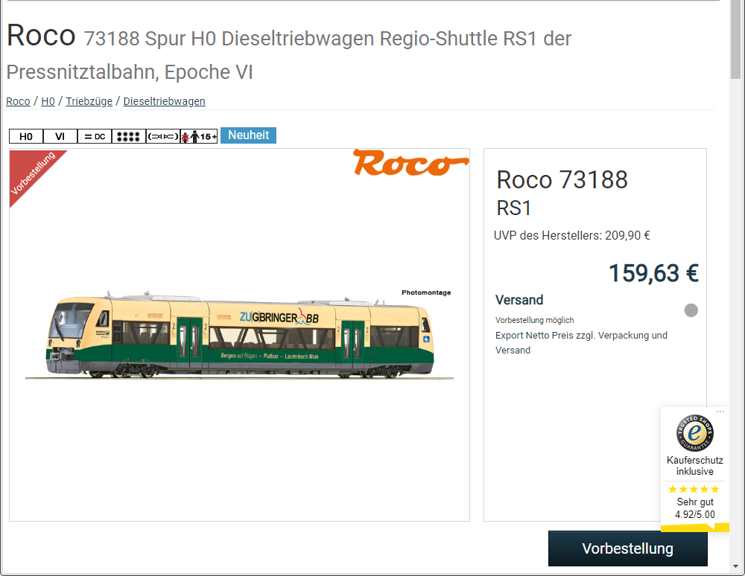Open Dieseltriebwagen breadcrumb link
This screenshot has height=576, width=745.
pyautogui.click(x=164, y=101)
